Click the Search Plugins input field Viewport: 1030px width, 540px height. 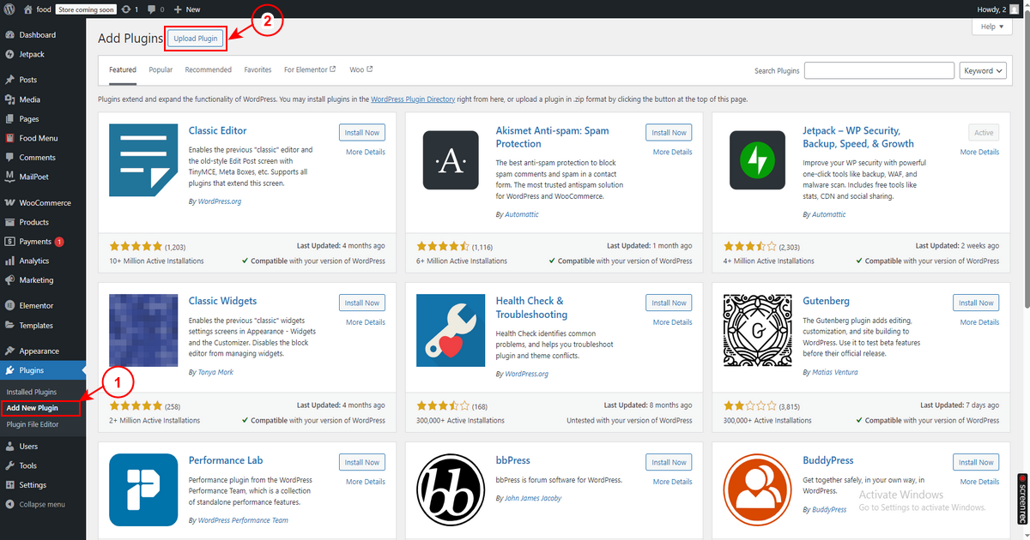click(x=878, y=71)
